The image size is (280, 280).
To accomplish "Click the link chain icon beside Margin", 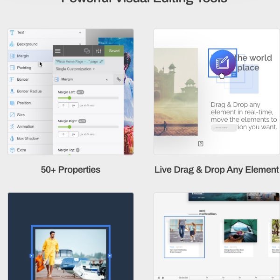I will click(119, 80).
